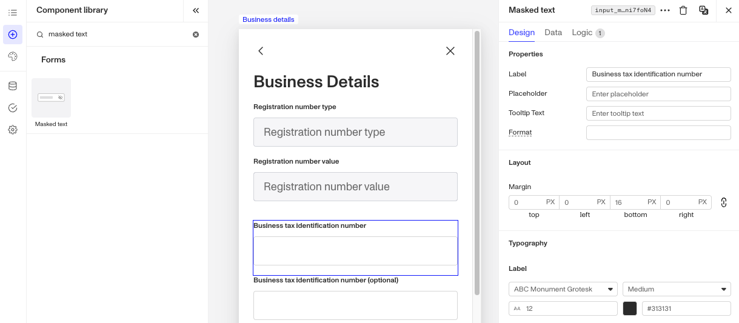This screenshot has width=739, height=323.
Task: Switch to the Data tab
Action: point(553,33)
